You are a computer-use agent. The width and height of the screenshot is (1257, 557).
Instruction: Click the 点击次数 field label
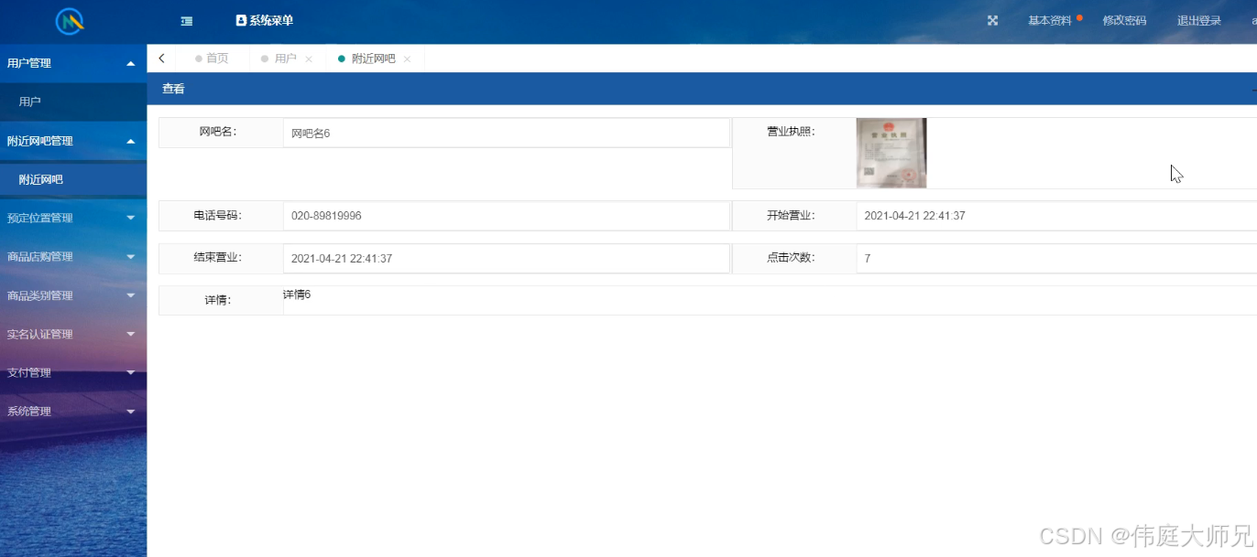click(791, 258)
